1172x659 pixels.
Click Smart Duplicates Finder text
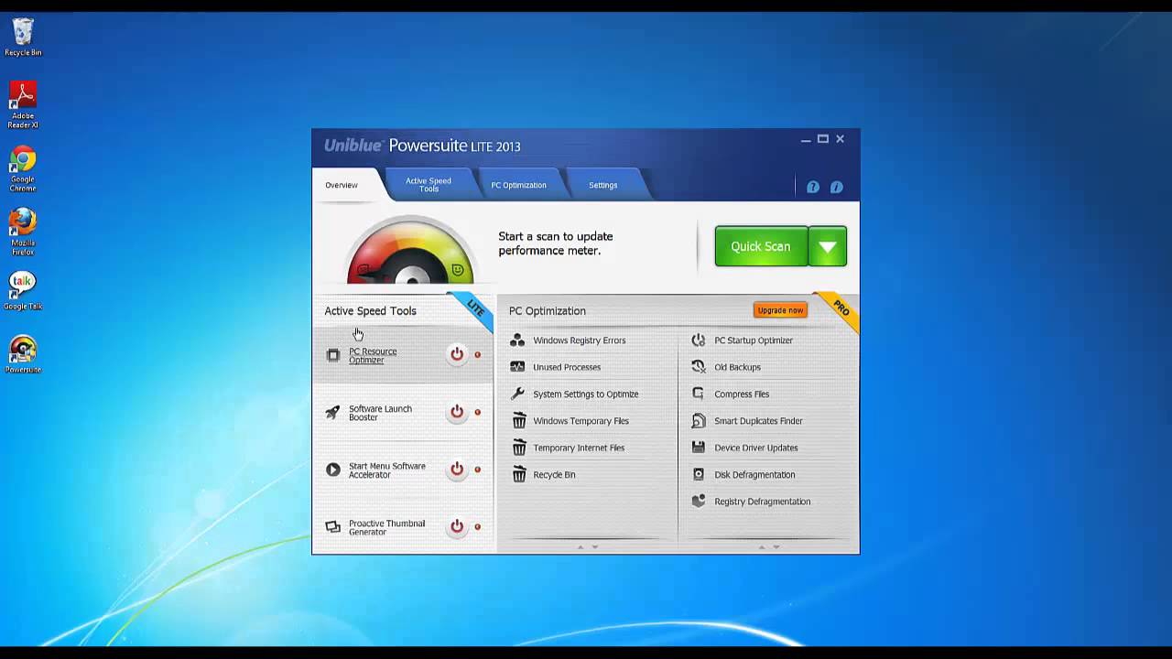(758, 421)
